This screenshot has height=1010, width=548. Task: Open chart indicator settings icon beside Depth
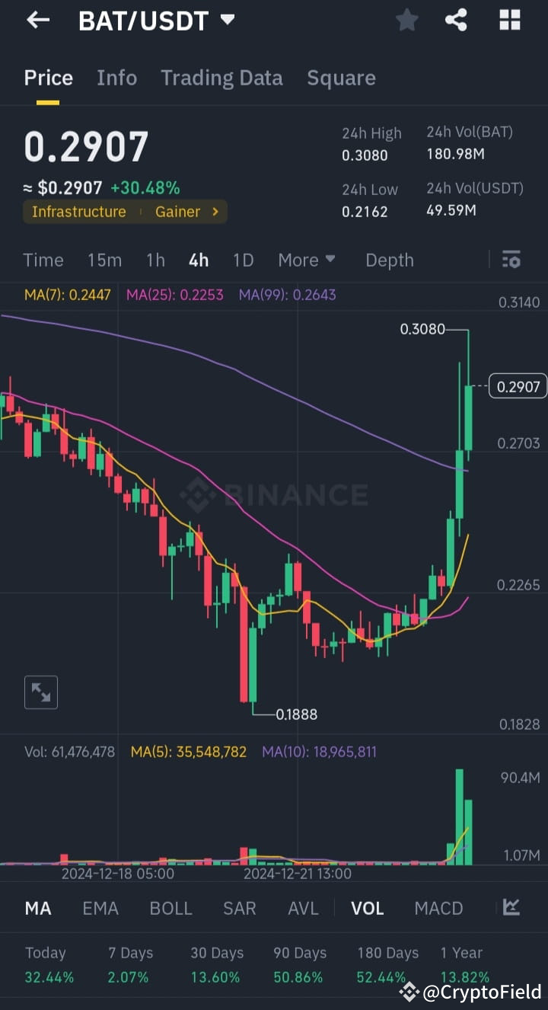[x=511, y=260]
